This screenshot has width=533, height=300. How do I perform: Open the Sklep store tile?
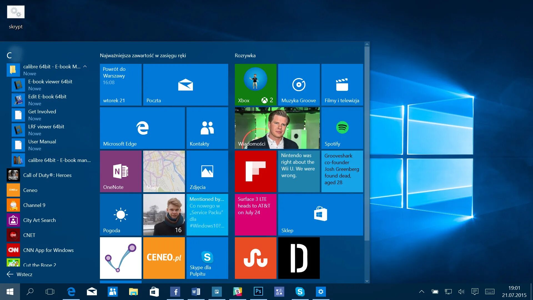(x=320, y=215)
